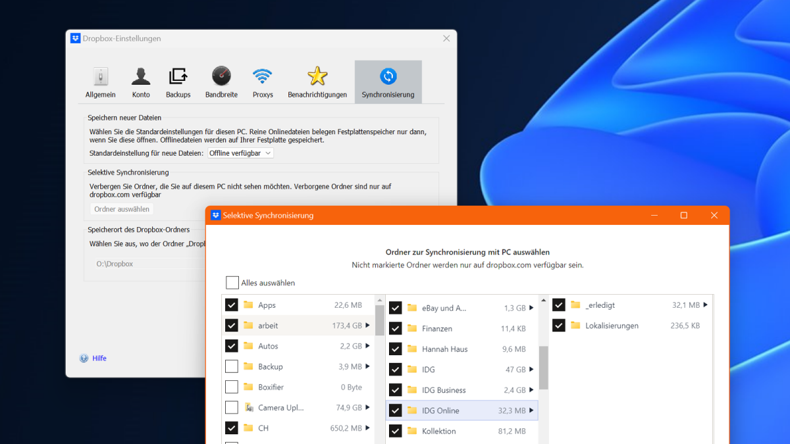Image resolution: width=790 pixels, height=444 pixels.
Task: Check the Camera Upl... checkbox
Action: (x=232, y=407)
